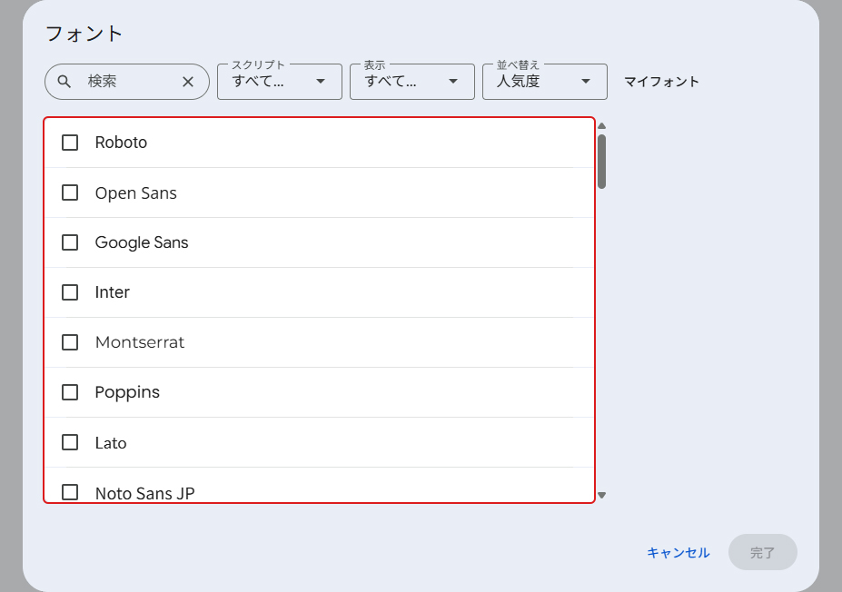Open the 並べ替え 人気度 dropdown
This screenshot has height=592, width=842.
coord(544,82)
